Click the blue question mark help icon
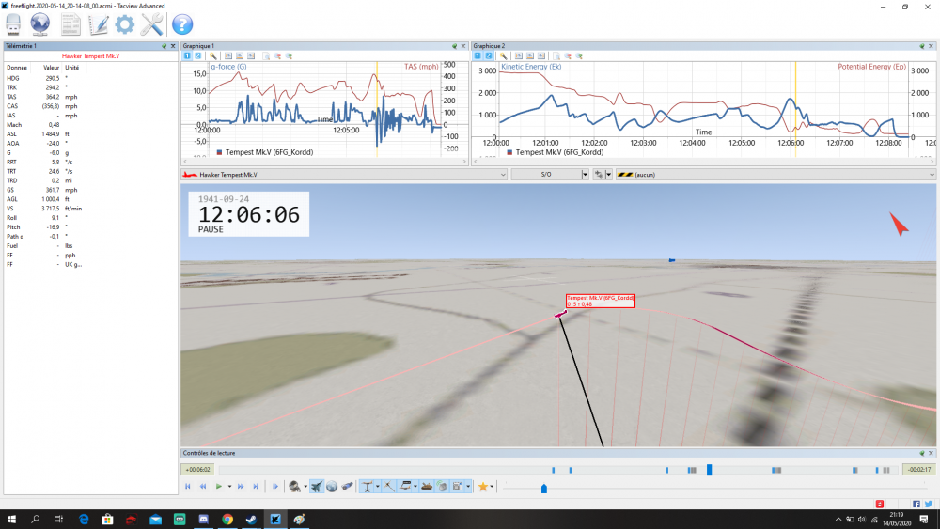This screenshot has width=940, height=529. pyautogui.click(x=182, y=24)
